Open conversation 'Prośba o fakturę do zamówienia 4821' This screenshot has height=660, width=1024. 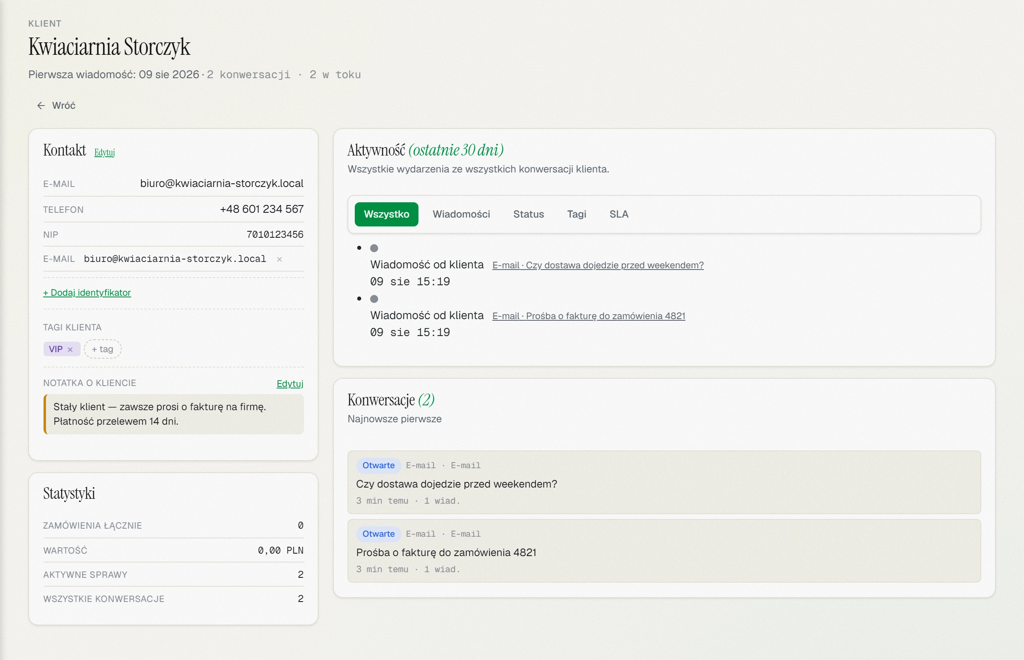664,551
